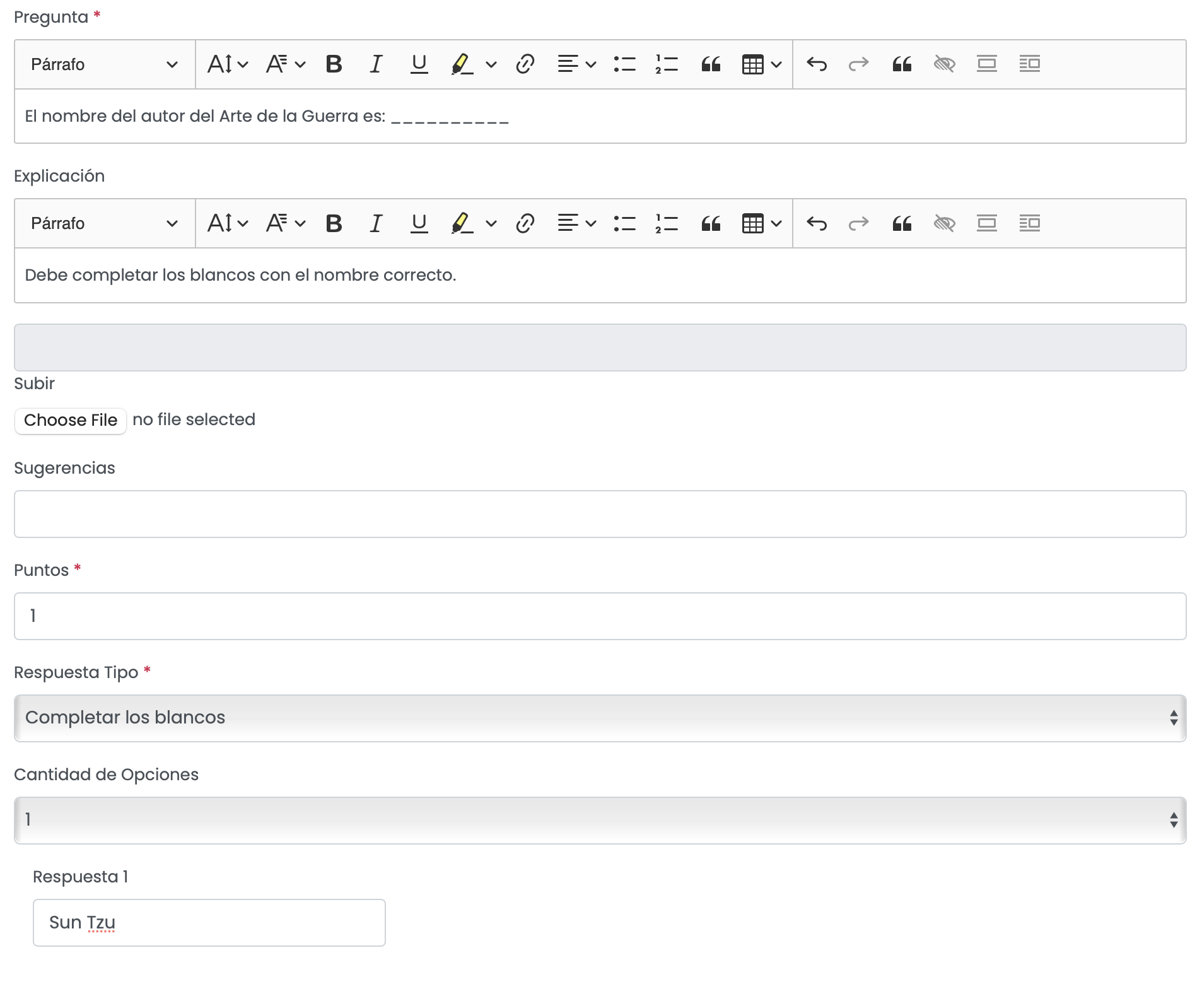The image size is (1202, 989).
Task: Redo change in Pregunta editor
Action: point(859,64)
